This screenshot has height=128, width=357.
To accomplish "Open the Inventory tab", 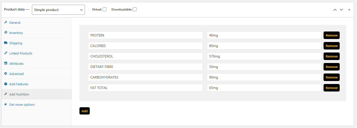I will point(16,33).
